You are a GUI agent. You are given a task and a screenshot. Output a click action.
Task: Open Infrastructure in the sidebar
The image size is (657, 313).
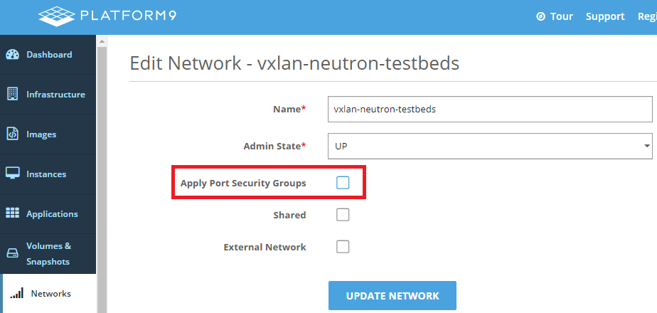pos(55,94)
